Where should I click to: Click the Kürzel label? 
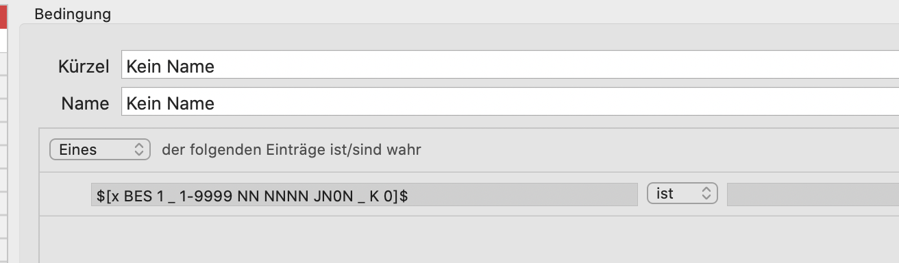pyautogui.click(x=84, y=66)
